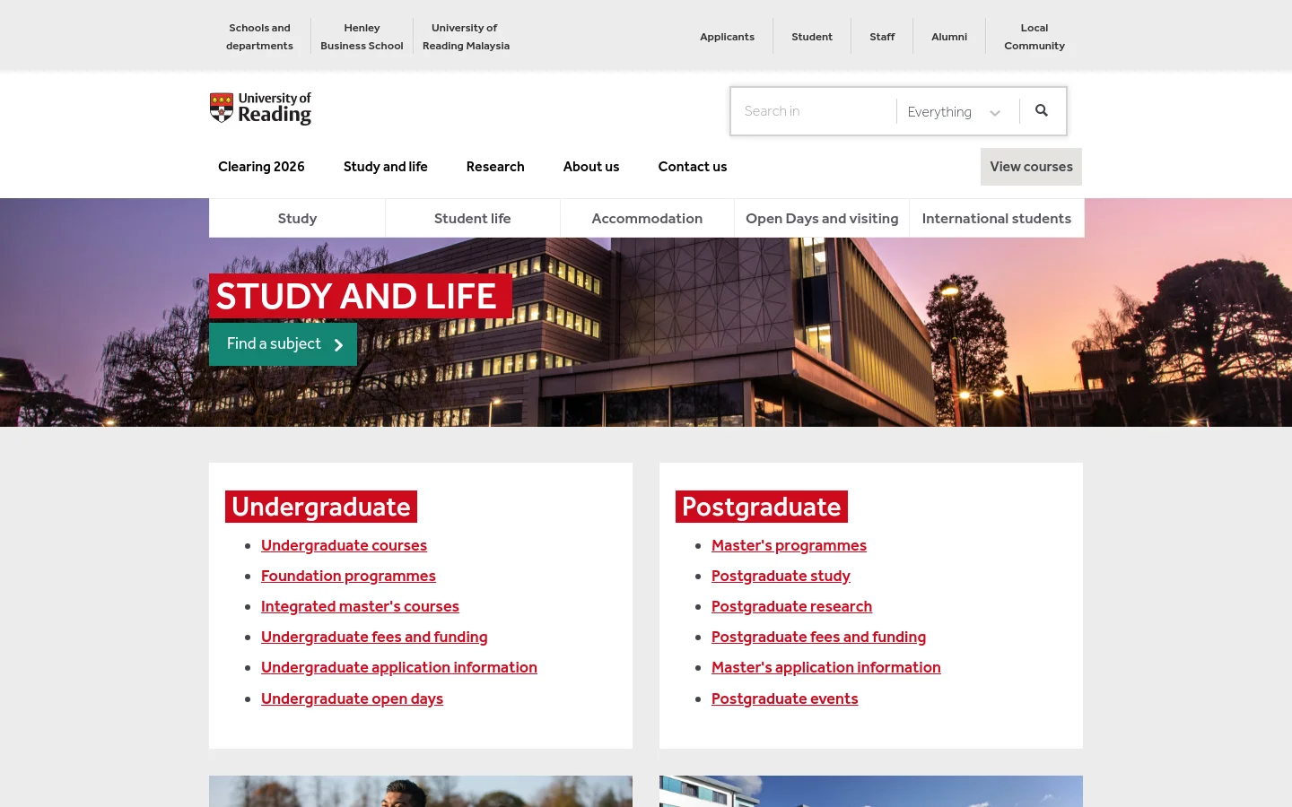Click the View courses button

1031,167
